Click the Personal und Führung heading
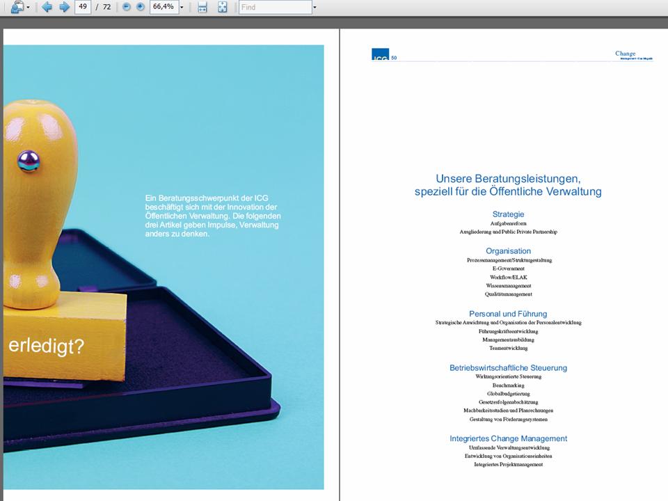Image resolution: width=668 pixels, height=501 pixels. [508, 314]
